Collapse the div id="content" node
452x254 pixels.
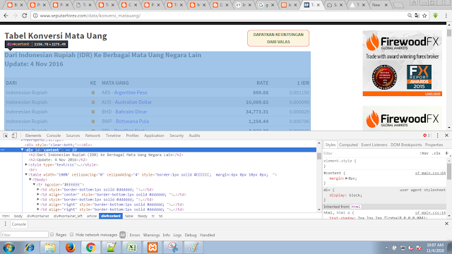pos(22,150)
